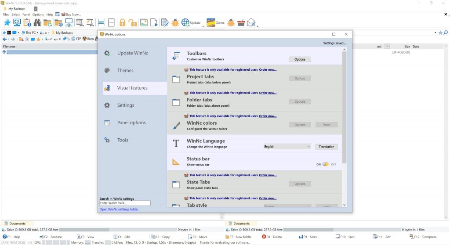Add a new tab with plus button

[x=36, y=9]
